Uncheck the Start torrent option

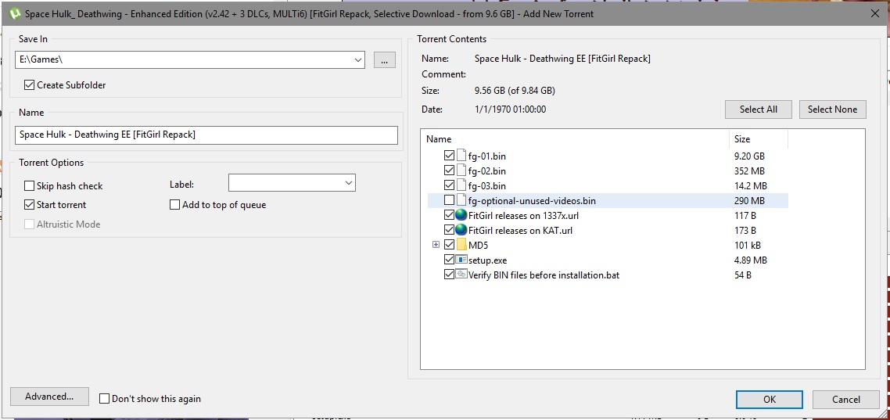click(29, 204)
